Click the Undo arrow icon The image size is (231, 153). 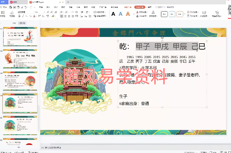(x=26, y=7)
